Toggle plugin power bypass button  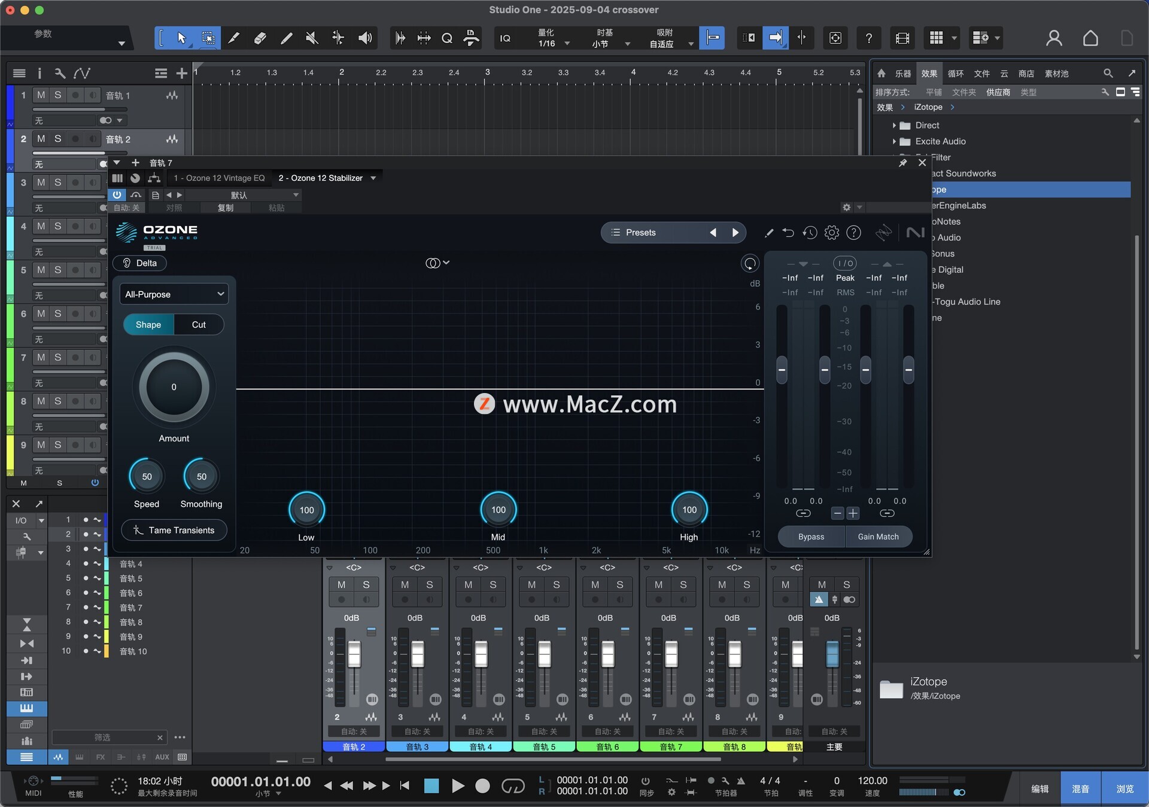117,195
